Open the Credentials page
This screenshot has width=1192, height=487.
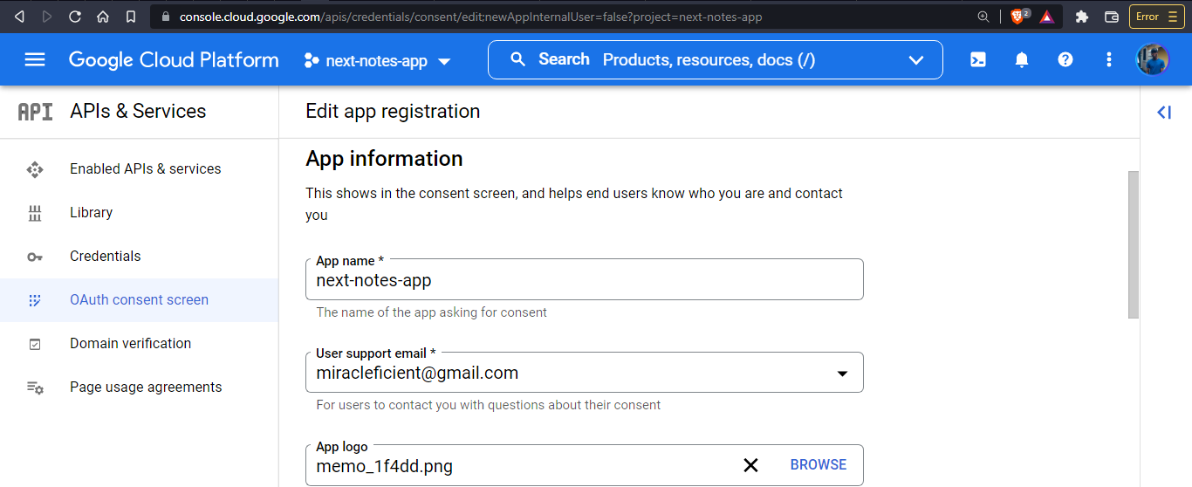(140, 257)
